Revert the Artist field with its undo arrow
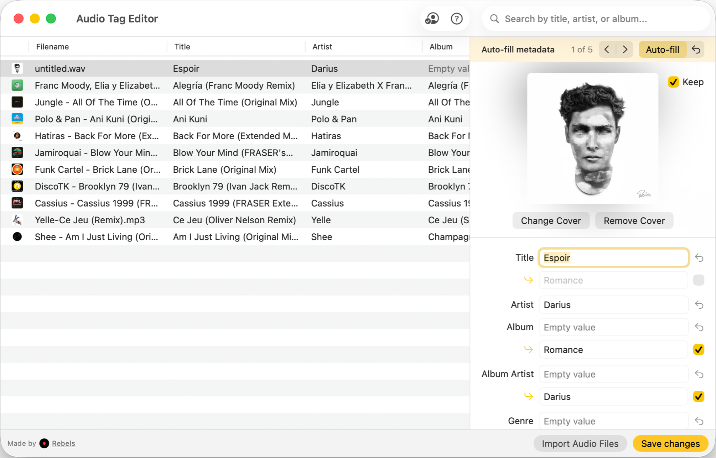The width and height of the screenshot is (716, 458). tap(699, 305)
